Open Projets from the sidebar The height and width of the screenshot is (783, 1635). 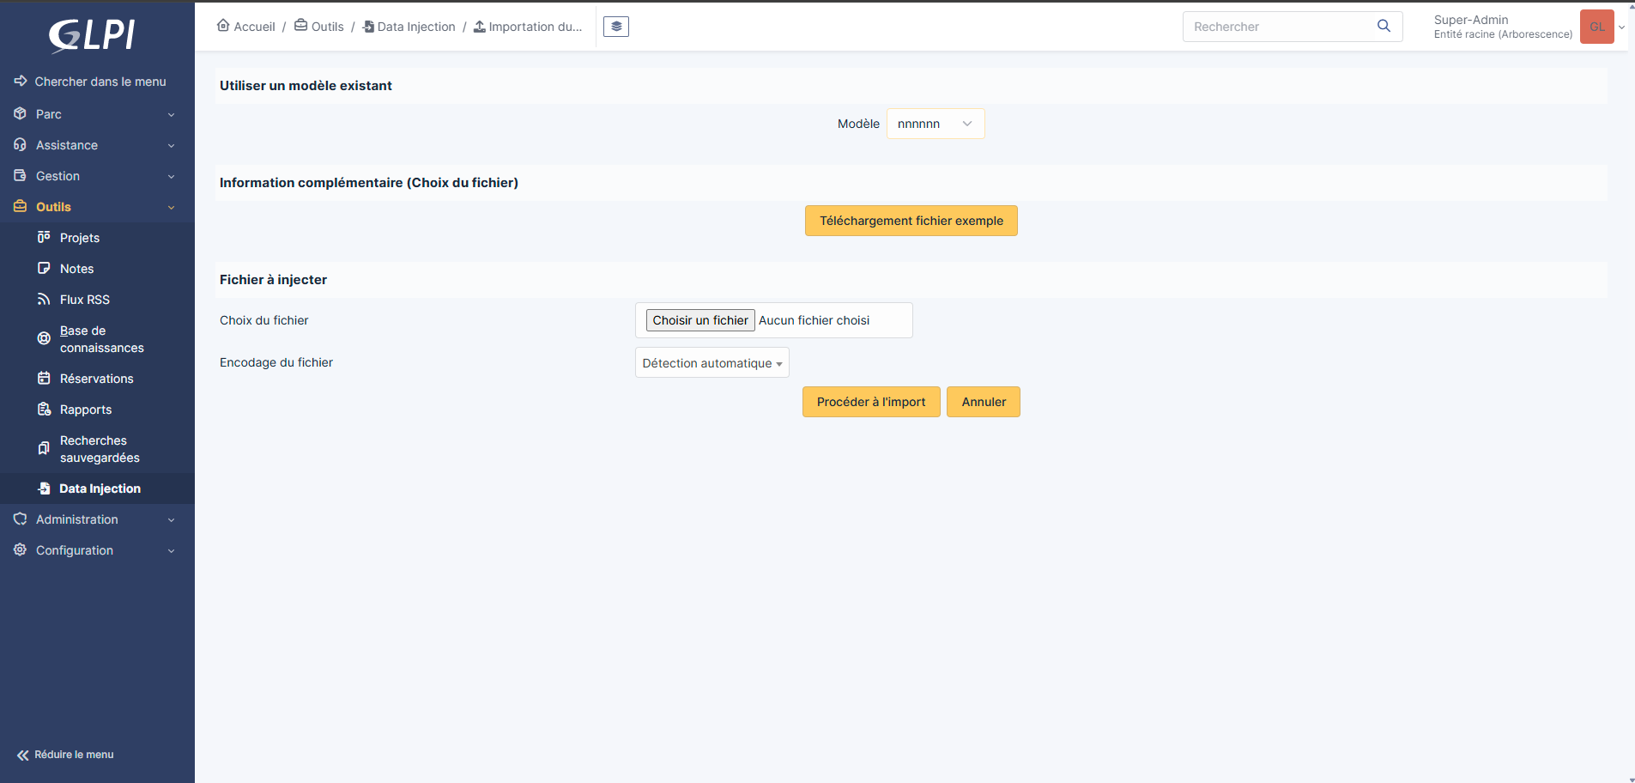[x=80, y=238]
